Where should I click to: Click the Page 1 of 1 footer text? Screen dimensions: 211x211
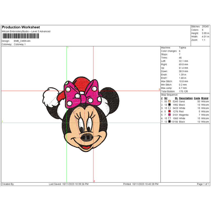[203, 184]
